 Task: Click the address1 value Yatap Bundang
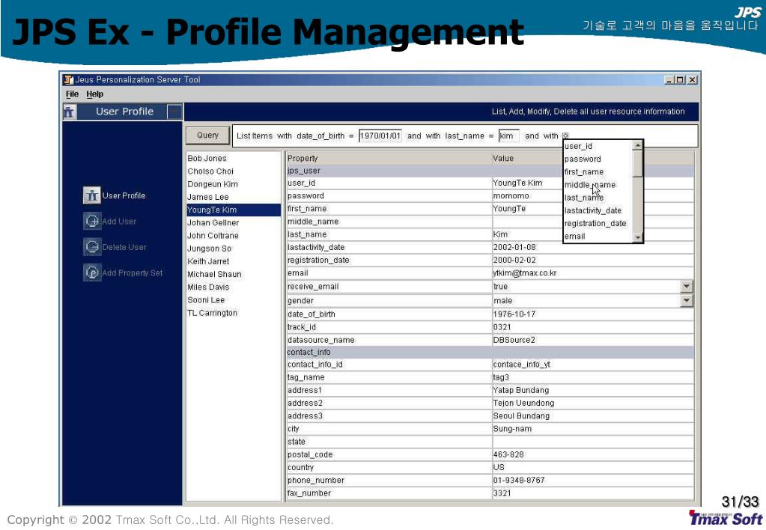(520, 390)
